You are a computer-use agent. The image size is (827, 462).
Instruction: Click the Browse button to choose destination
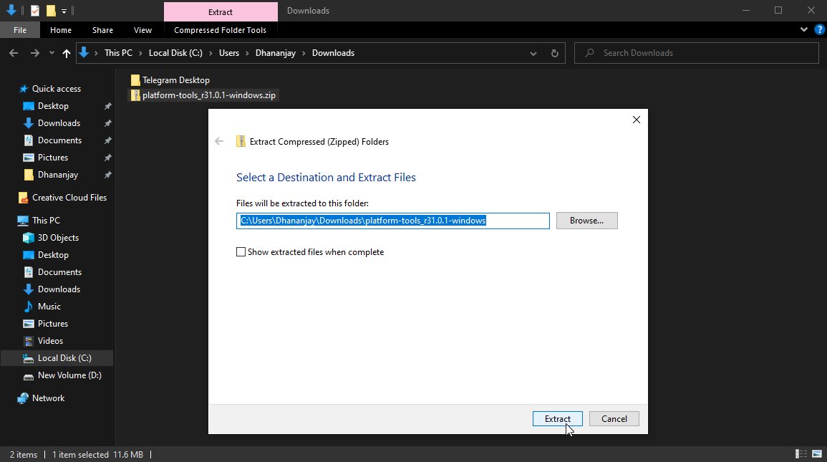coord(586,220)
